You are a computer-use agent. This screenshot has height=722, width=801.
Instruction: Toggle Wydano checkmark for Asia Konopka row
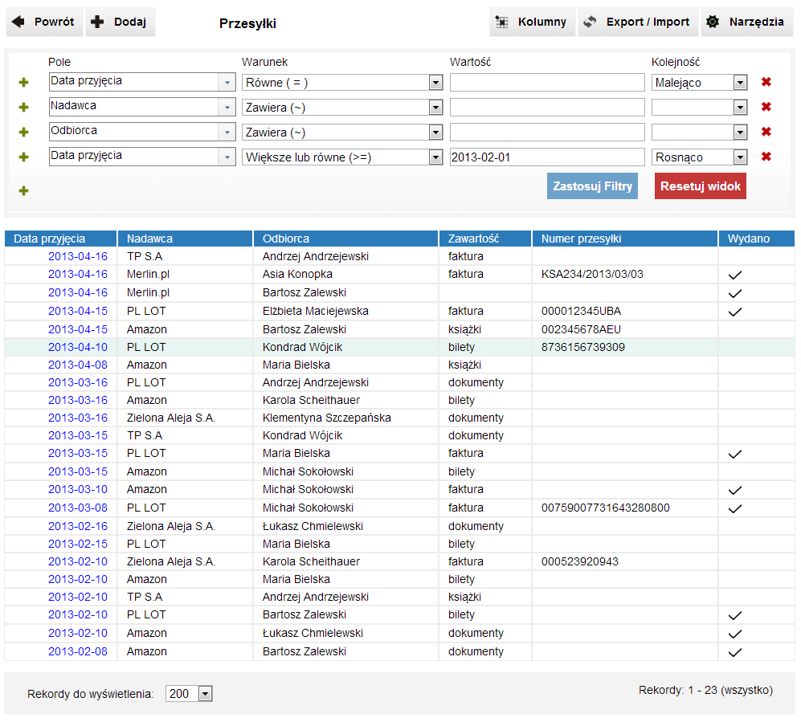(734, 275)
